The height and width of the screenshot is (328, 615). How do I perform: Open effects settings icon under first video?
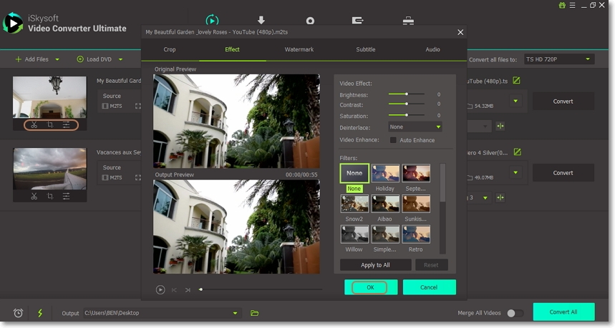coord(67,125)
